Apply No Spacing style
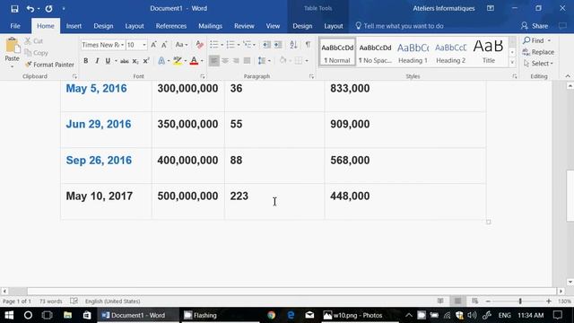The width and height of the screenshot is (574, 323). 375,52
